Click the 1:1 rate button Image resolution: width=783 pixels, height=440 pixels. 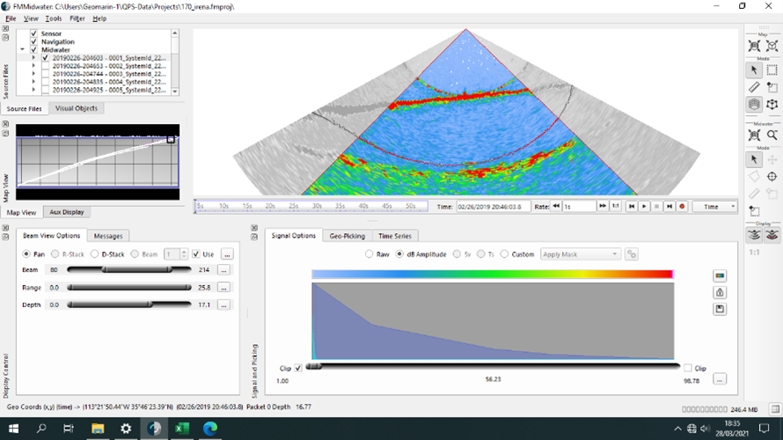tap(616, 206)
